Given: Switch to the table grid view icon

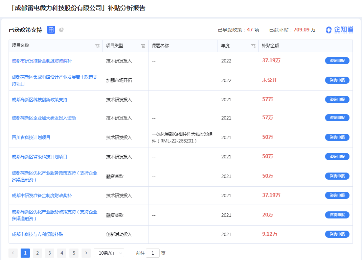Looking at the screenshot, I should [51, 30].
